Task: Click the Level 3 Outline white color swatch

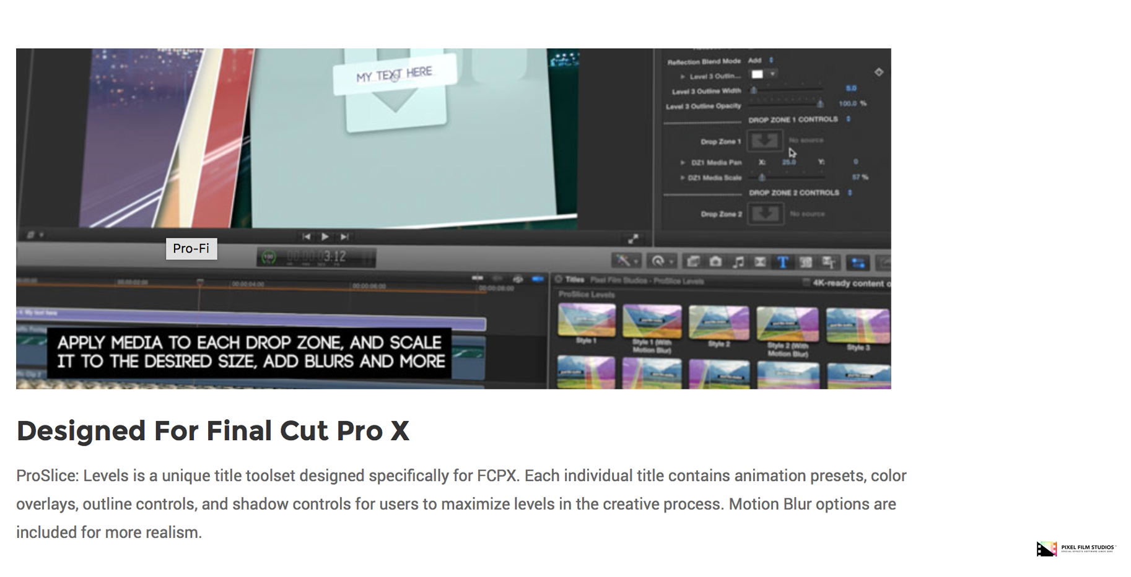Action: click(x=758, y=74)
